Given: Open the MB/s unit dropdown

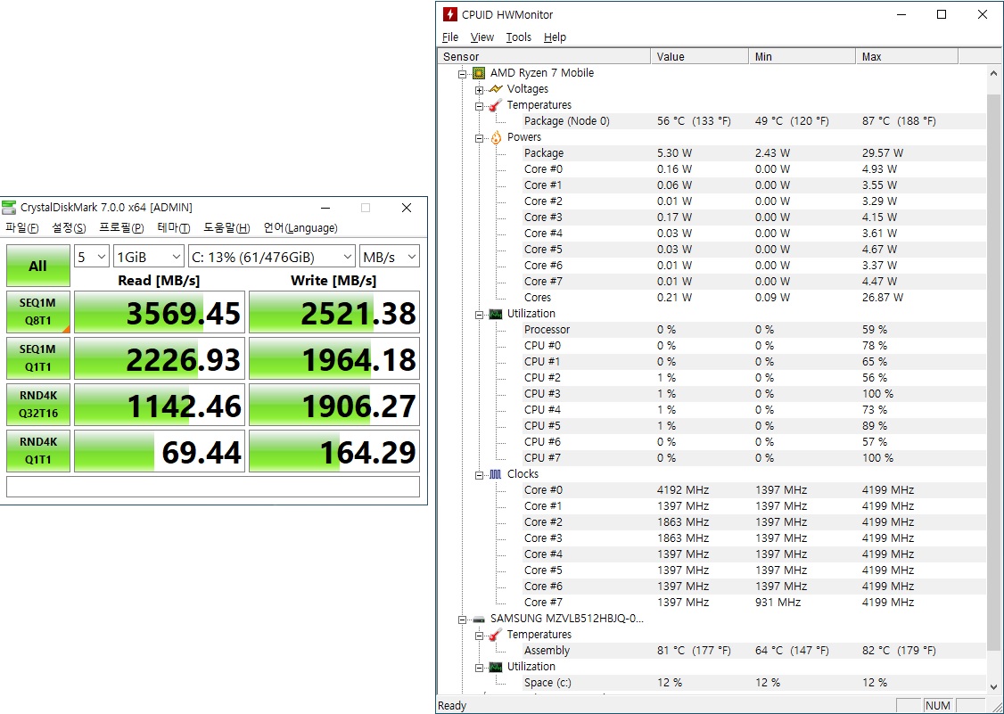Looking at the screenshot, I should (x=390, y=257).
